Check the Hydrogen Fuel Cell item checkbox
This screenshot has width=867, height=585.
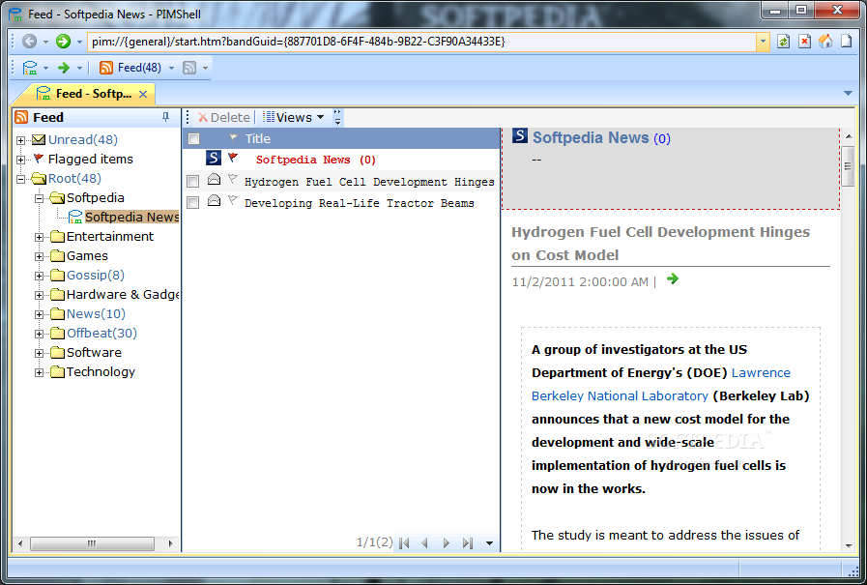click(x=193, y=182)
